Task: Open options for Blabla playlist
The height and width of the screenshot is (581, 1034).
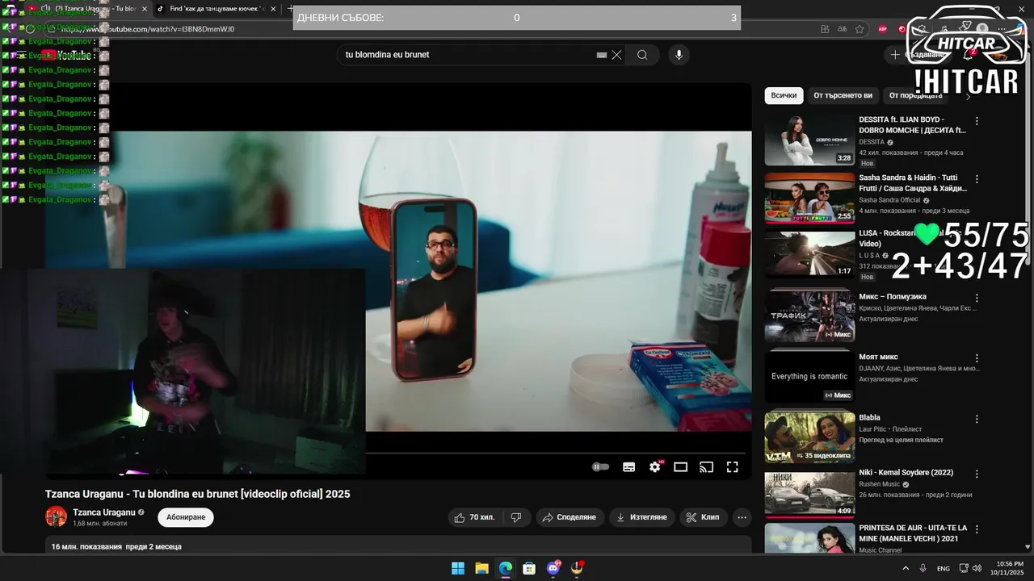Action: click(977, 419)
